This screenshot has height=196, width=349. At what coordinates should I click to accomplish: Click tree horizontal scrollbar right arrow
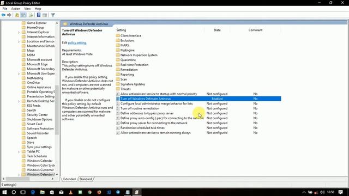[x=52, y=179]
